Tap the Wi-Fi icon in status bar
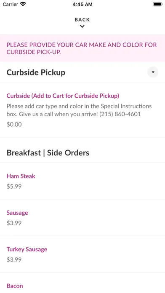The height and width of the screenshot is (293, 165). pos(23,4)
